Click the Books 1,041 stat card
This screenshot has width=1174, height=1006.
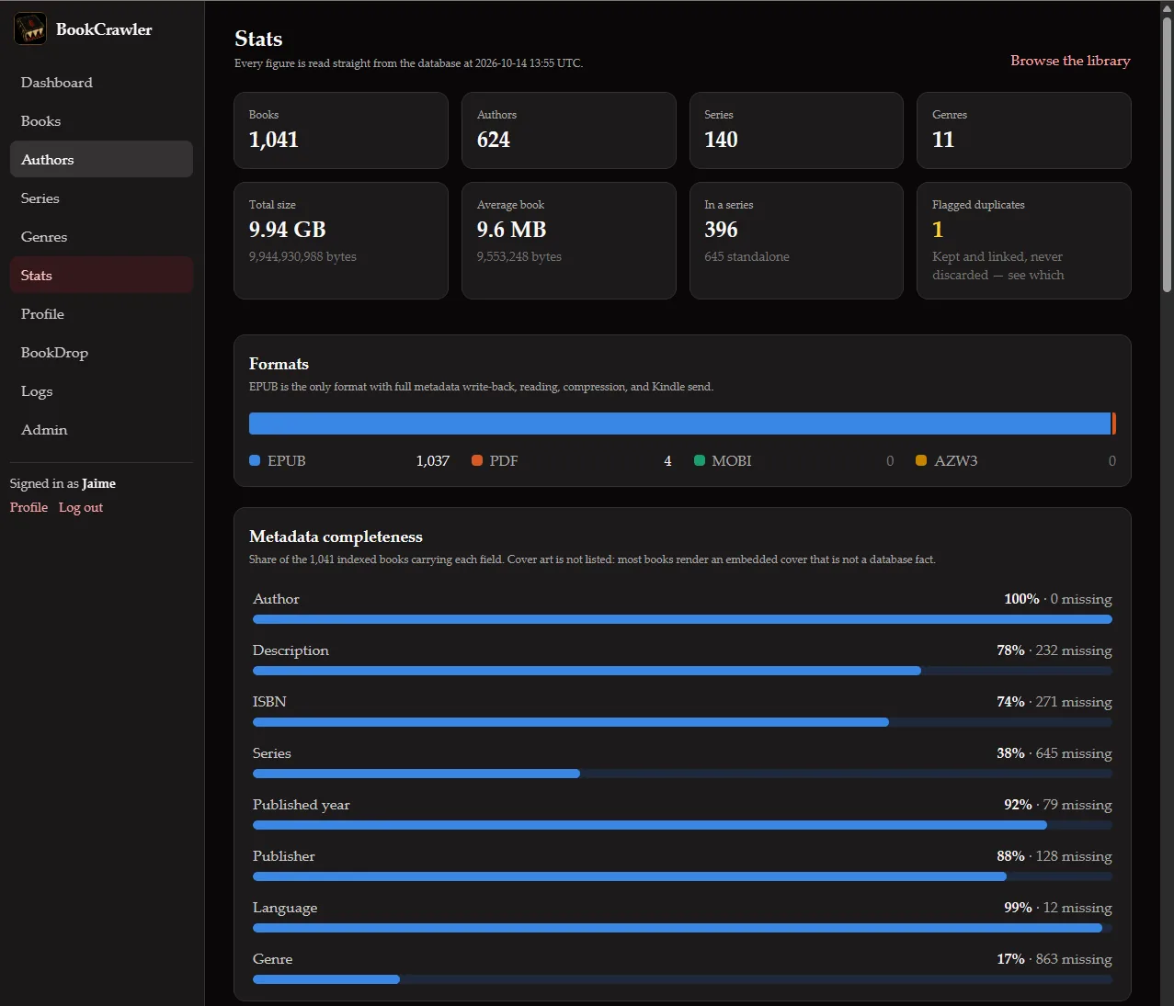341,130
